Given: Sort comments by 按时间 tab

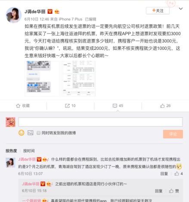Looking at the screenshot, I should pos(29,151).
